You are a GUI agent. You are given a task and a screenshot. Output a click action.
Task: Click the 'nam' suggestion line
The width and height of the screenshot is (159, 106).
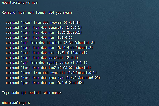pyautogui.click(x=44, y=33)
